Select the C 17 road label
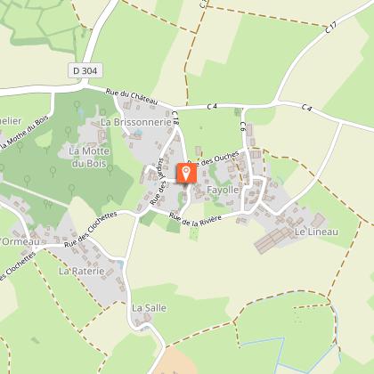 [x=331, y=28]
